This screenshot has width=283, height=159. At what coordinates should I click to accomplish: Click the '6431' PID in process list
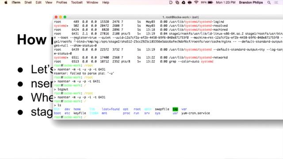pos(75,34)
